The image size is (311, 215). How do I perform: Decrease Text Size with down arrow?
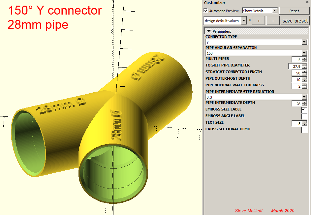304,125
